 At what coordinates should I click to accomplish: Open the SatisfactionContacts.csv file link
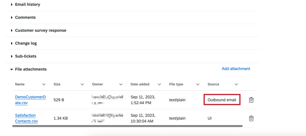26,118
